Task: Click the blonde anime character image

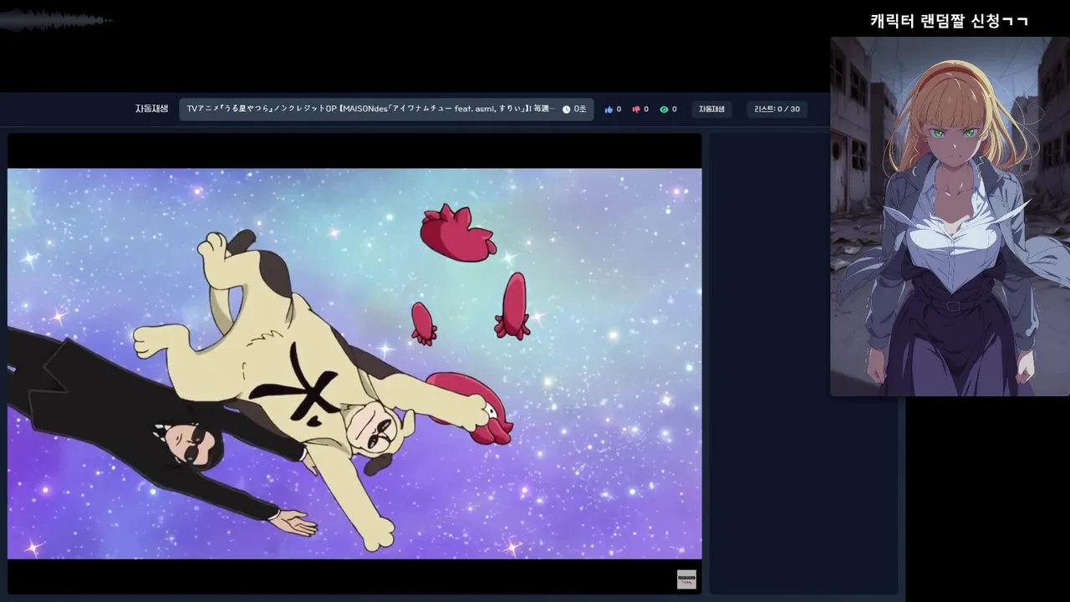Action: coord(950,217)
